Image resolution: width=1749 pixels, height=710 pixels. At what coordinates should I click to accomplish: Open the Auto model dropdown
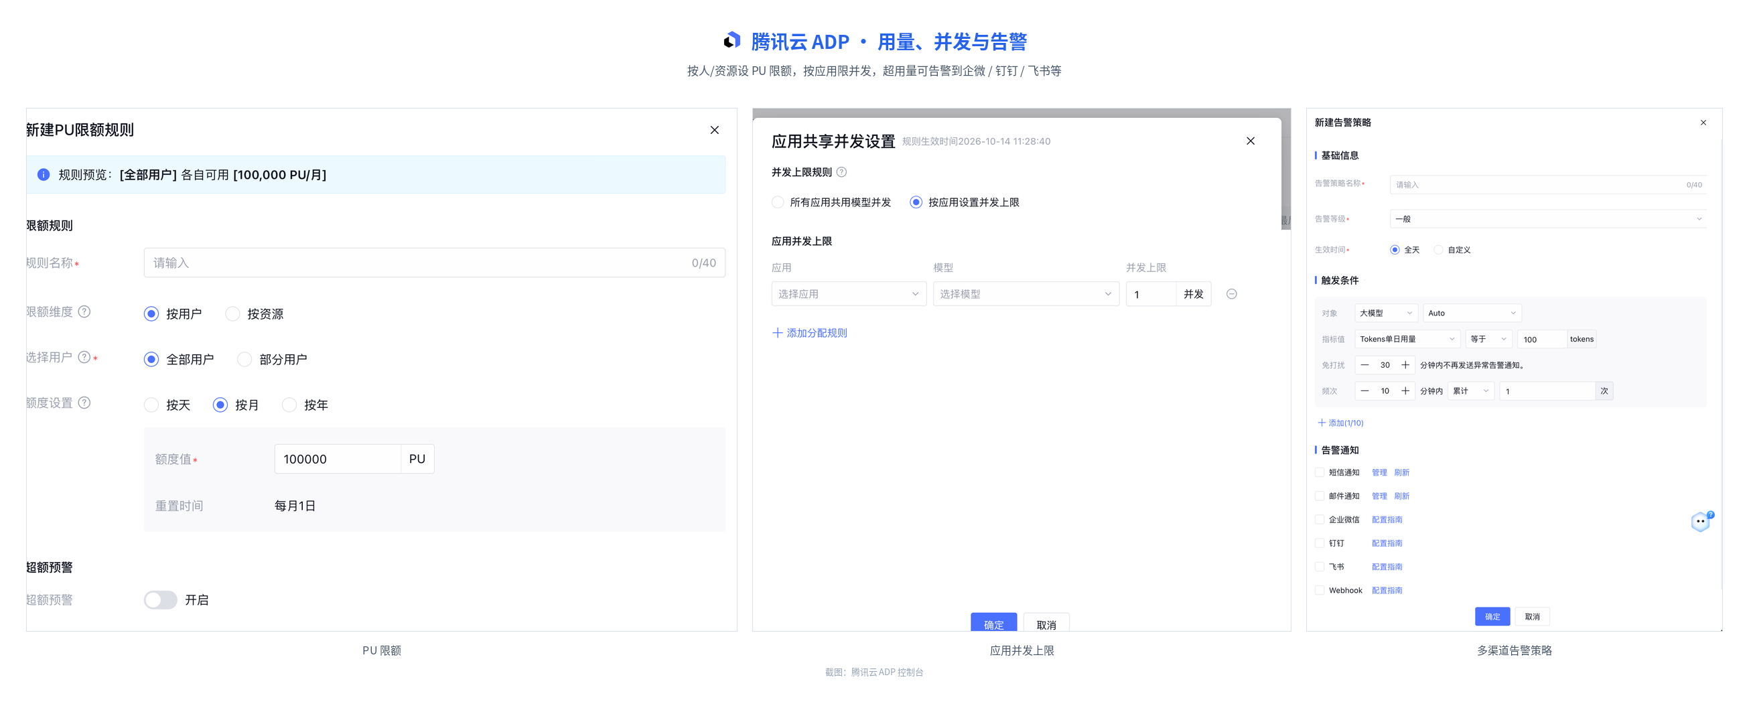1472,313
